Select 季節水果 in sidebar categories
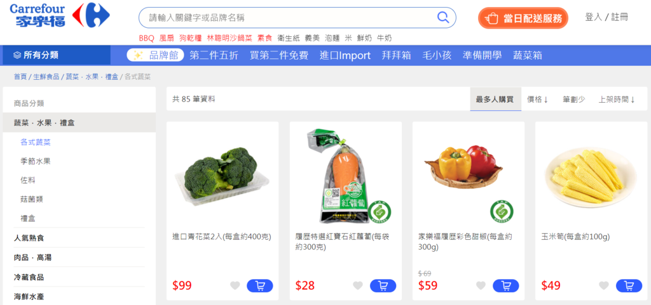 36,161
